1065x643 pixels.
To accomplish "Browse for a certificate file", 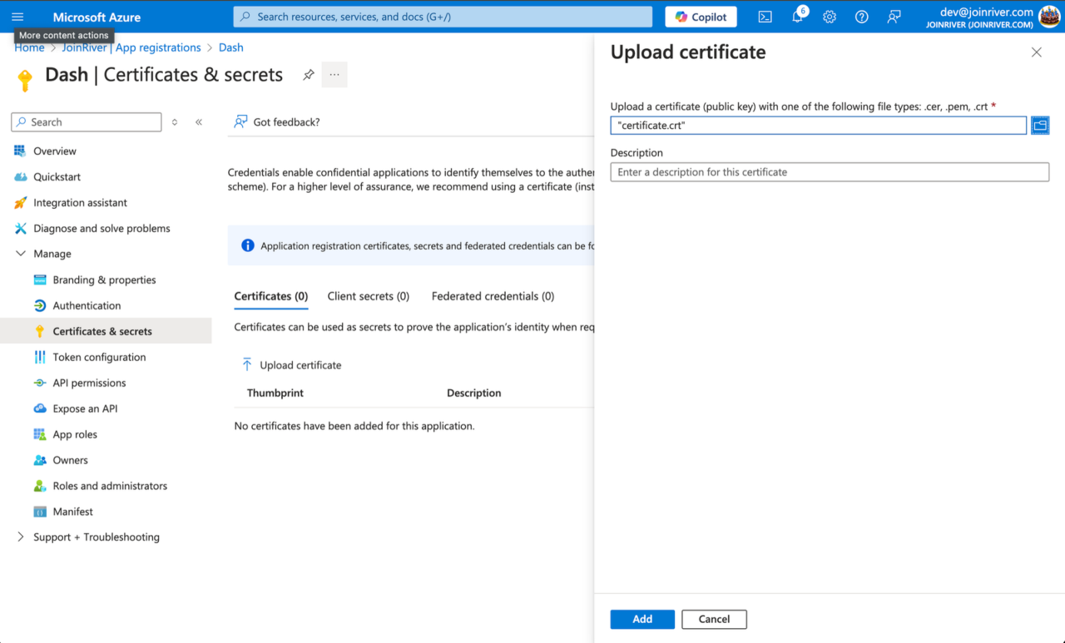I will pos(1040,125).
